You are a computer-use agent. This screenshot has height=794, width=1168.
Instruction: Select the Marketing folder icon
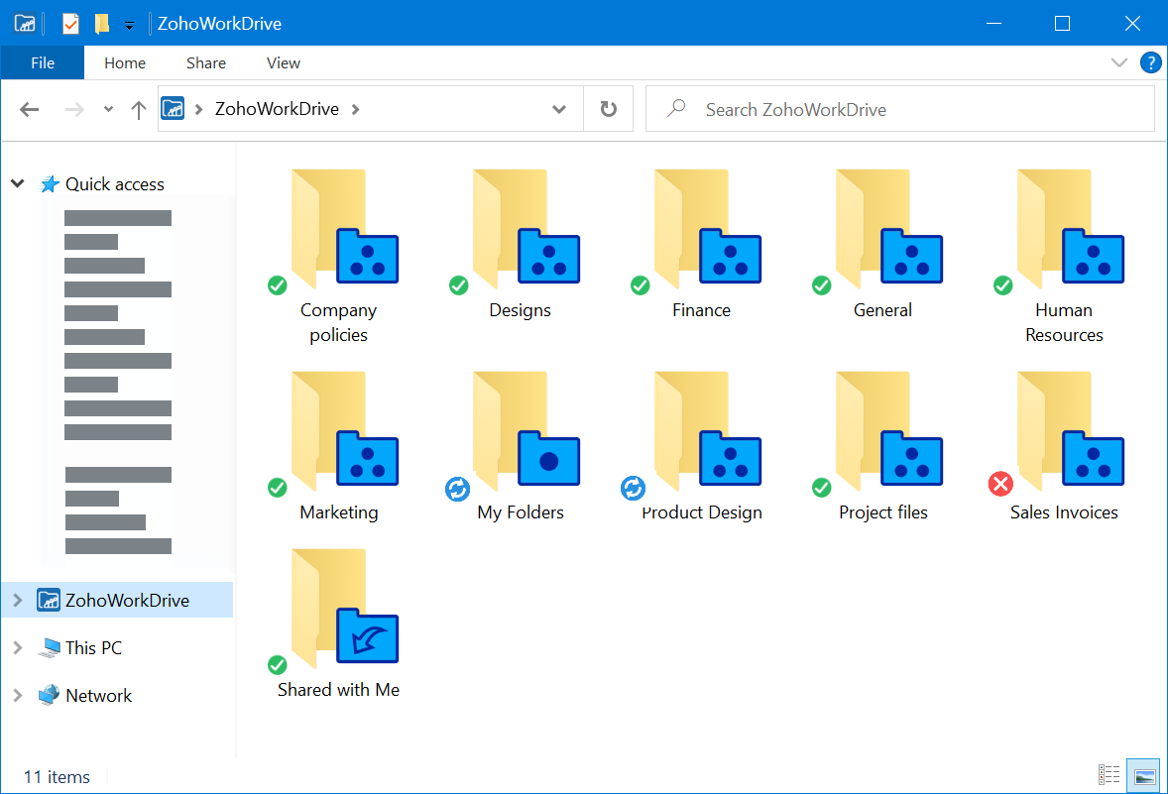pyautogui.click(x=344, y=431)
